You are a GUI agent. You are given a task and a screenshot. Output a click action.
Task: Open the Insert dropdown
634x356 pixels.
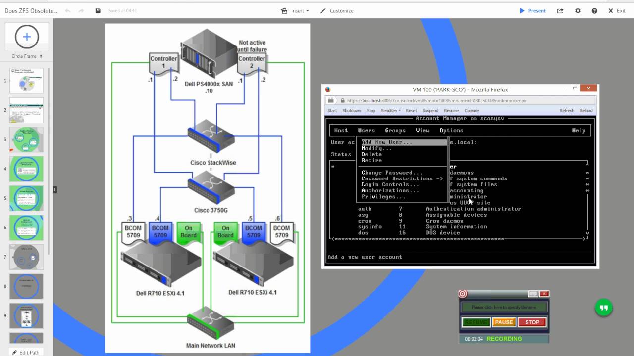point(295,10)
